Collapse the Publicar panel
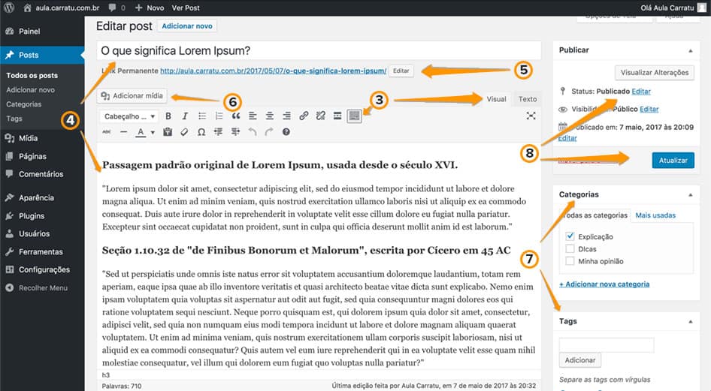711x391 pixels. pyautogui.click(x=690, y=51)
